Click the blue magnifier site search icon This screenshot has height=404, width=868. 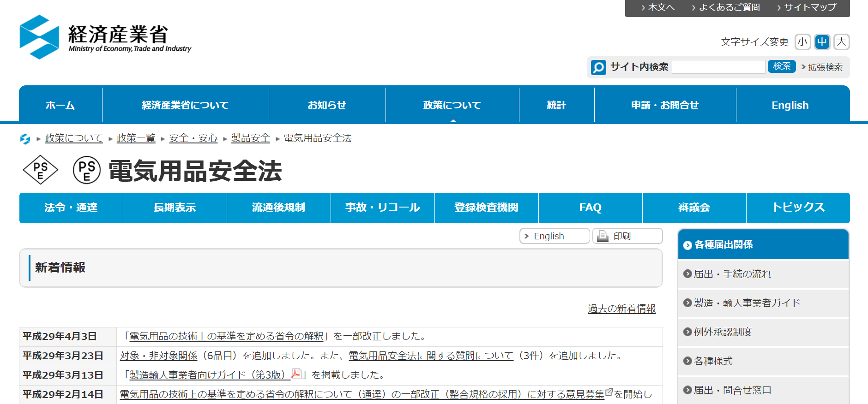tap(598, 67)
